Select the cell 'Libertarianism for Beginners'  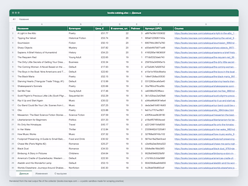[42, 120]
